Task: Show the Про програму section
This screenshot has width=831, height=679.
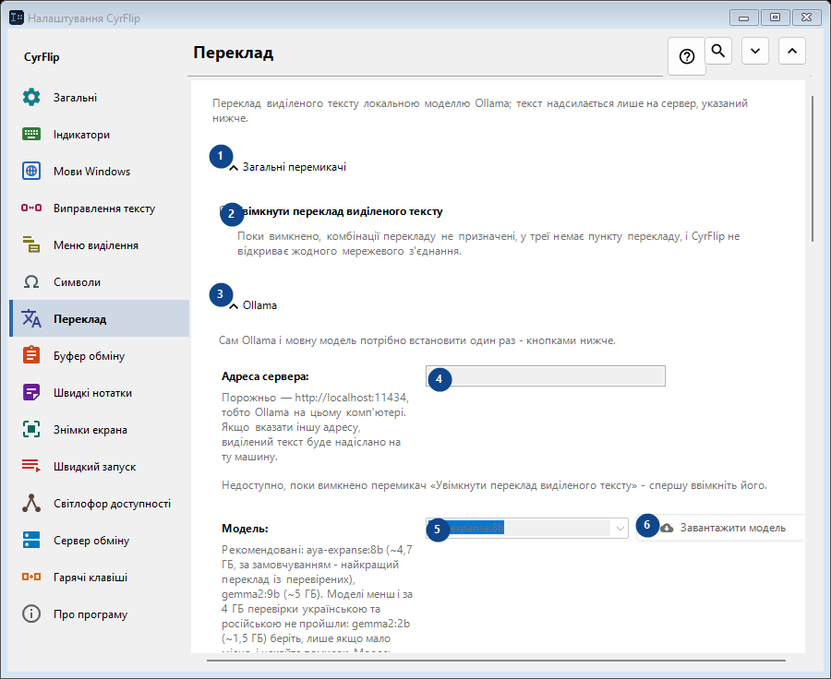Action: [99, 613]
